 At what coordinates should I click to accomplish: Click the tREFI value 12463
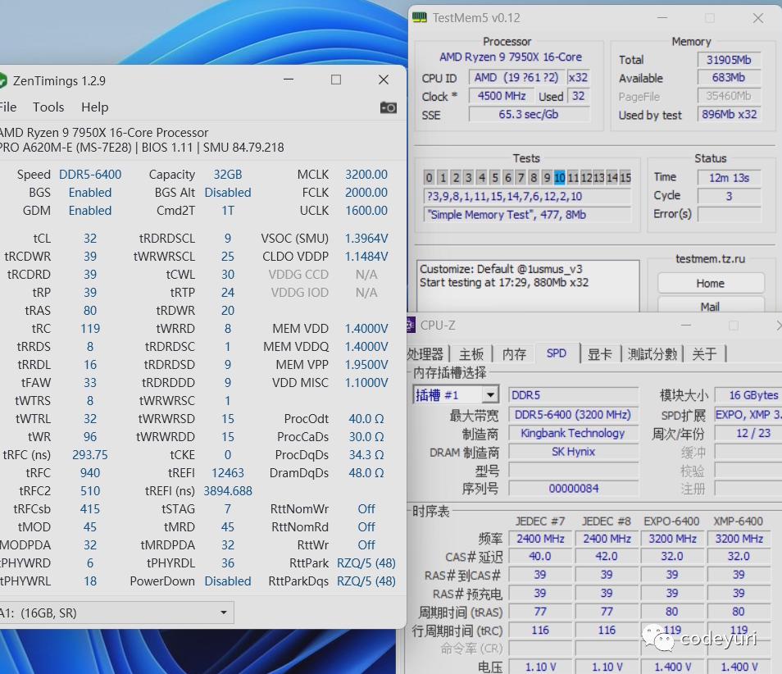228,473
